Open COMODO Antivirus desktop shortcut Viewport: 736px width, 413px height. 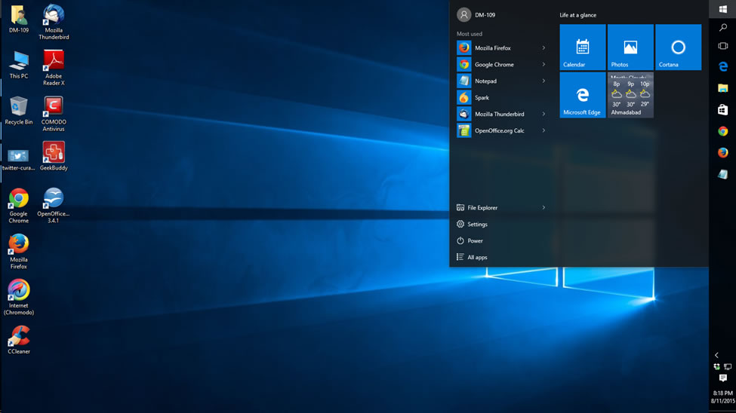pos(54,114)
